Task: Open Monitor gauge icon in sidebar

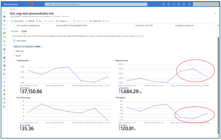Action: pyautogui.click(x=4, y=86)
